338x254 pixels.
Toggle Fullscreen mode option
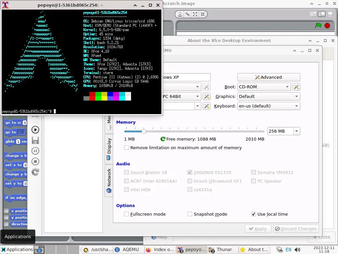[x=126, y=214]
